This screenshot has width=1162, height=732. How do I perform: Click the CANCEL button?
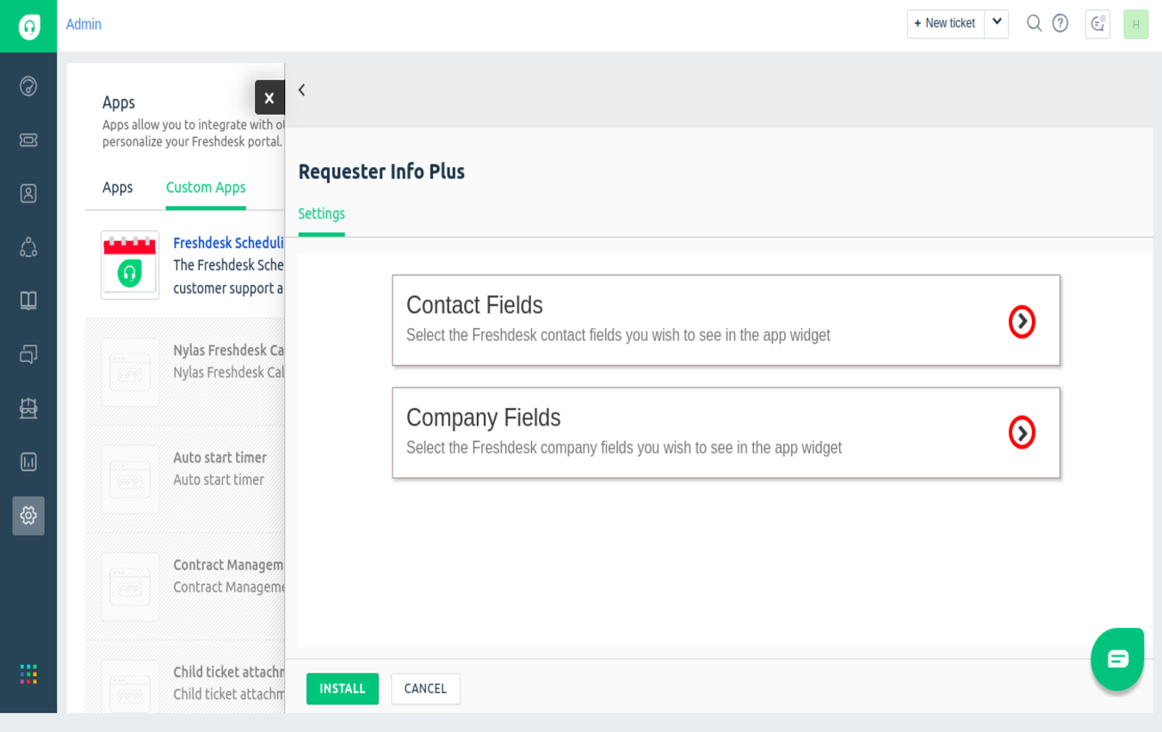tap(426, 689)
